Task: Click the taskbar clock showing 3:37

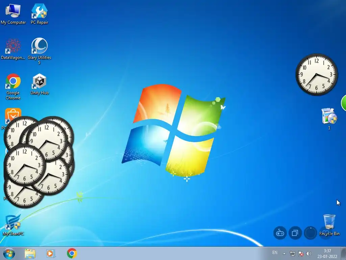Action: point(327,254)
